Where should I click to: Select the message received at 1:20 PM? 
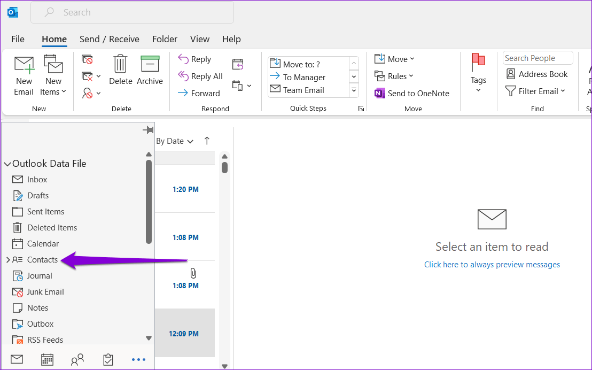(185, 189)
